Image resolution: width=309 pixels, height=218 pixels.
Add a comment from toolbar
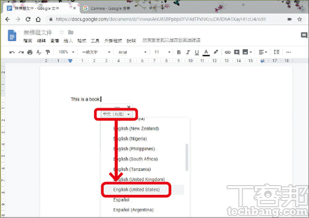[236, 52]
